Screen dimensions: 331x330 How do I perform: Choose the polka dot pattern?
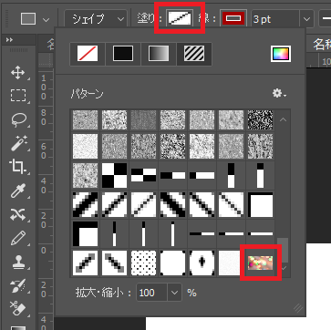(x=143, y=263)
